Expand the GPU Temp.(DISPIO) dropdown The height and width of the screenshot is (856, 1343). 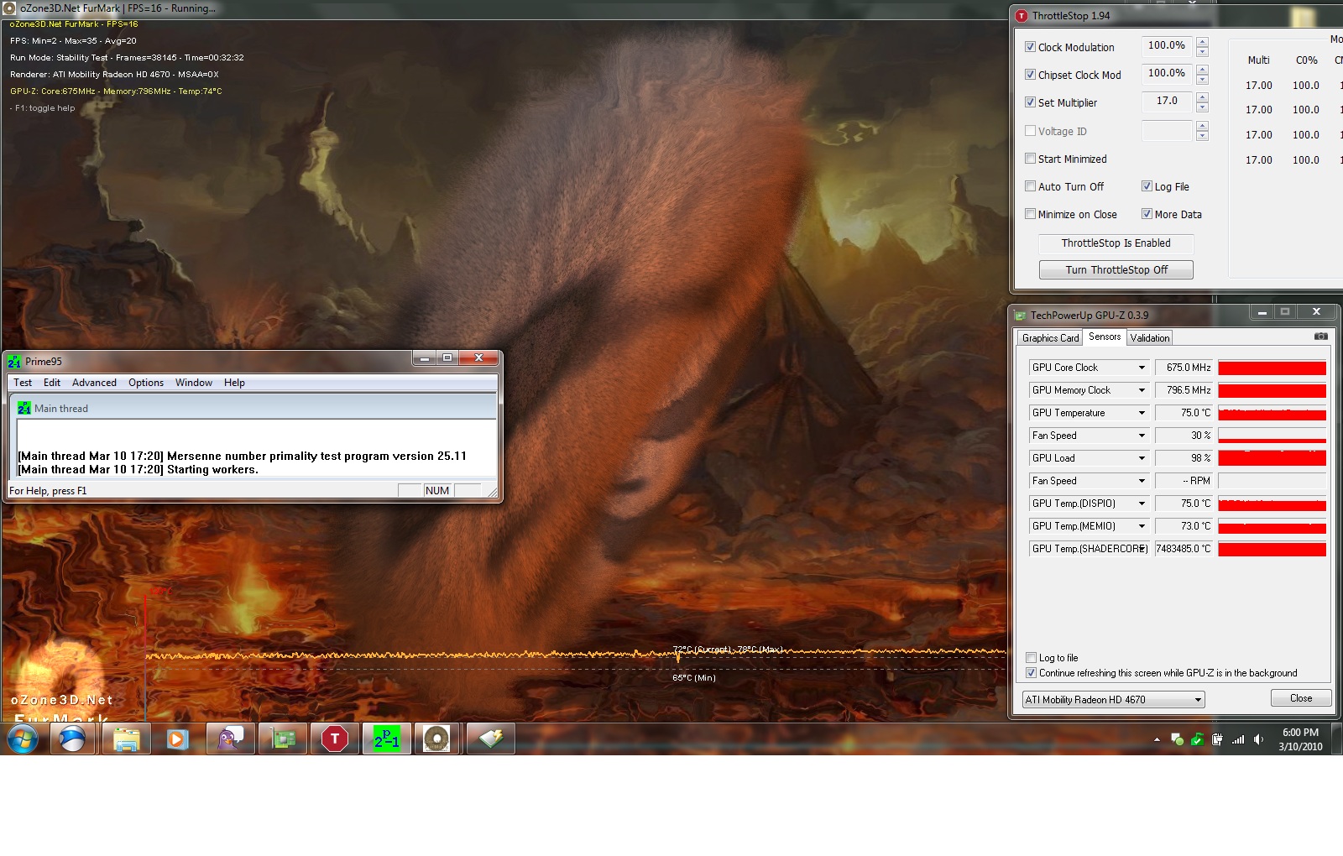point(1142,504)
